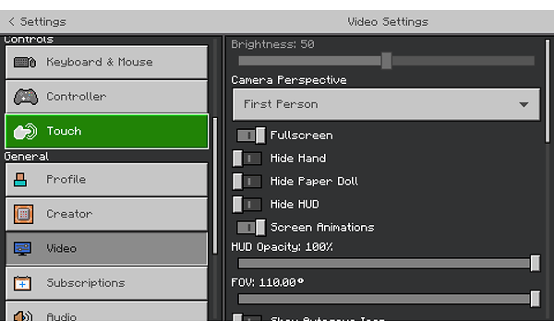554x332 pixels.
Task: Click the Video monitor icon
Action: [x=22, y=248]
